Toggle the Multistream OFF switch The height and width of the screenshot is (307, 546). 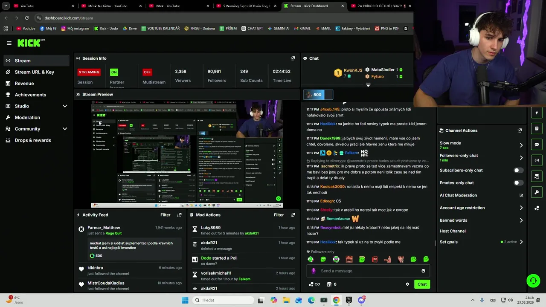click(x=147, y=72)
